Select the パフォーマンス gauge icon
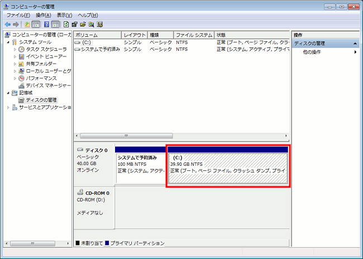The image size is (363, 259). pyautogui.click(x=21, y=78)
